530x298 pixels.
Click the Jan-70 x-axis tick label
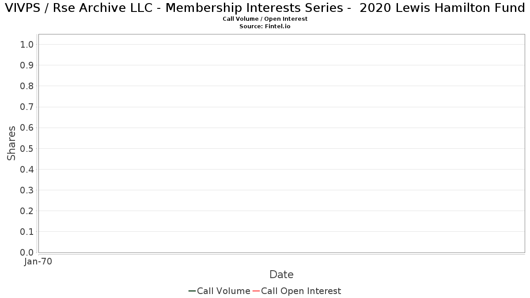(38, 262)
